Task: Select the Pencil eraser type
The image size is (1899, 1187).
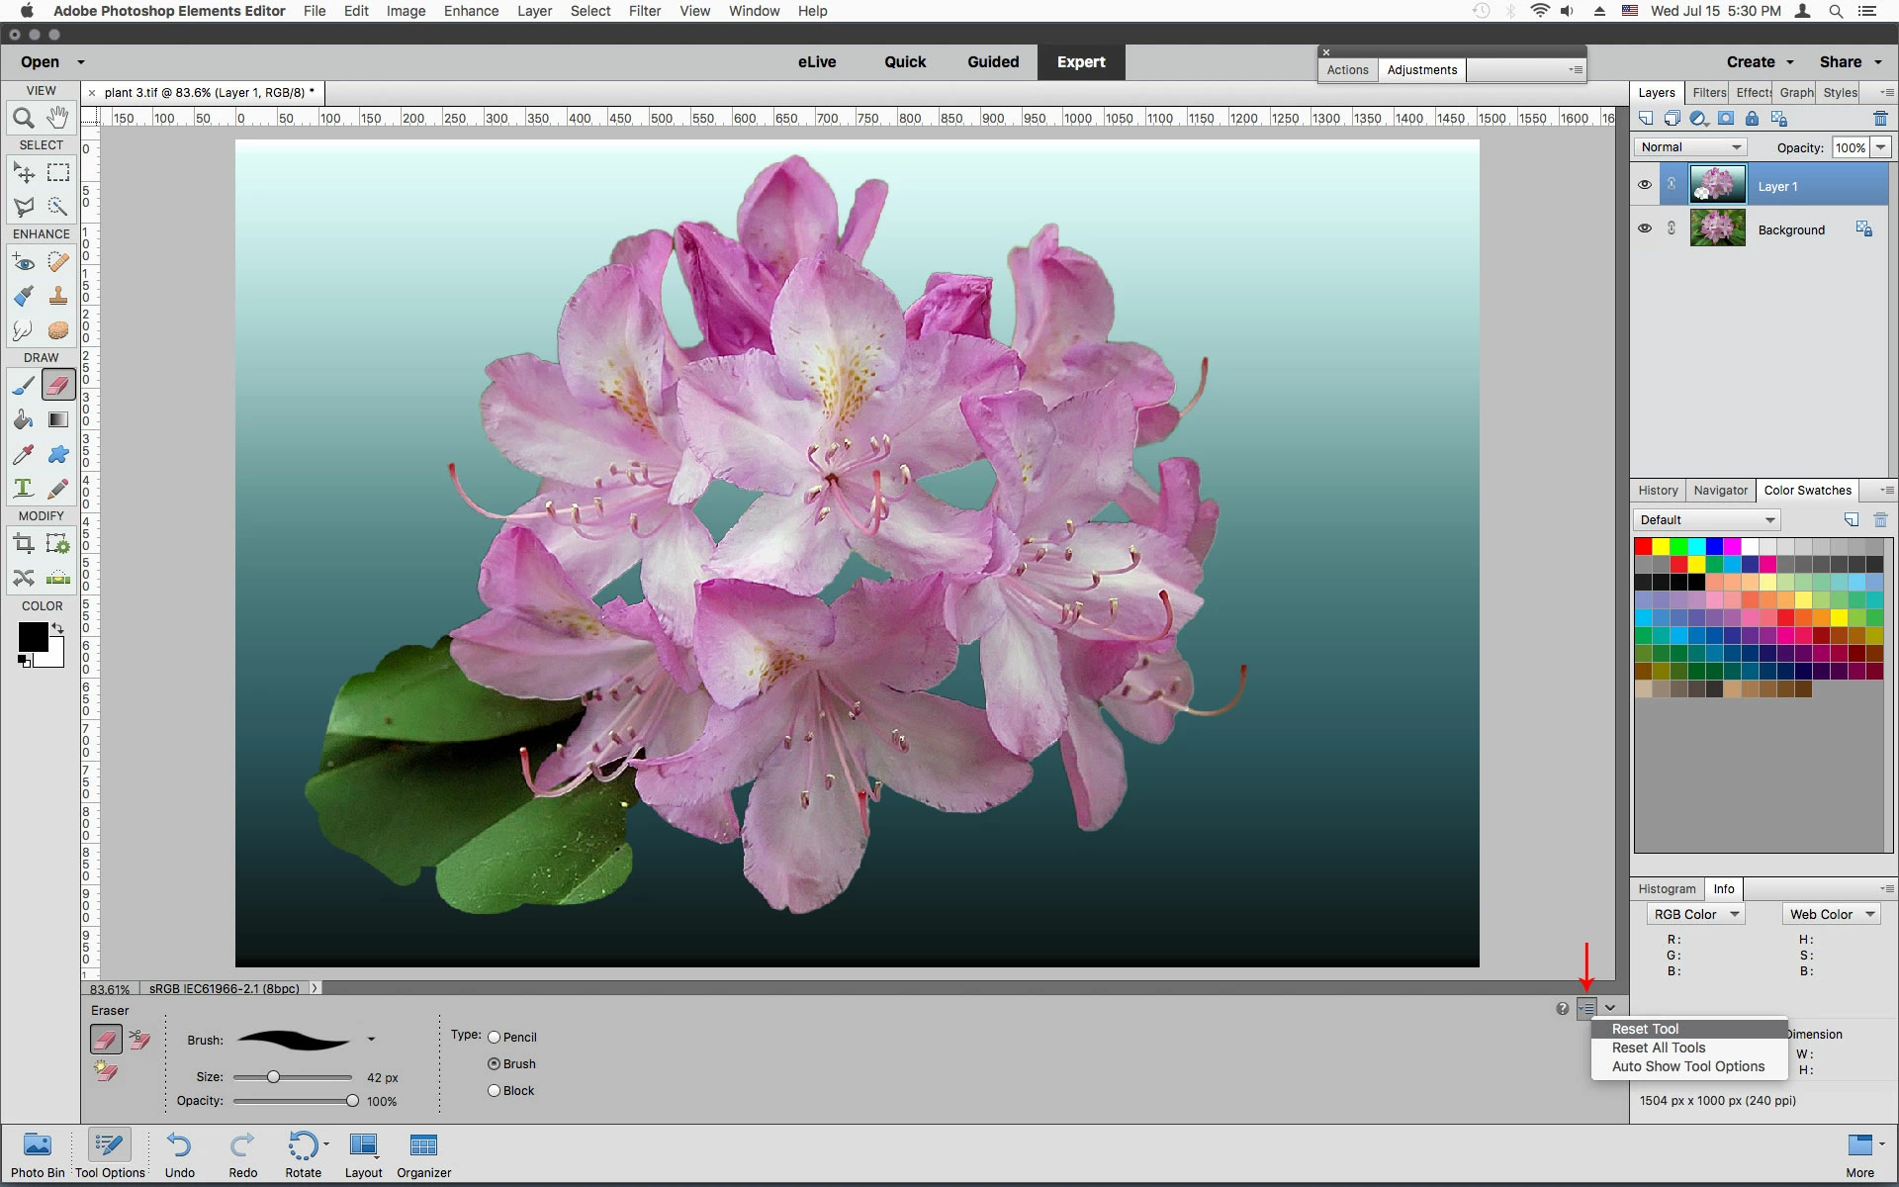Action: click(x=494, y=1038)
